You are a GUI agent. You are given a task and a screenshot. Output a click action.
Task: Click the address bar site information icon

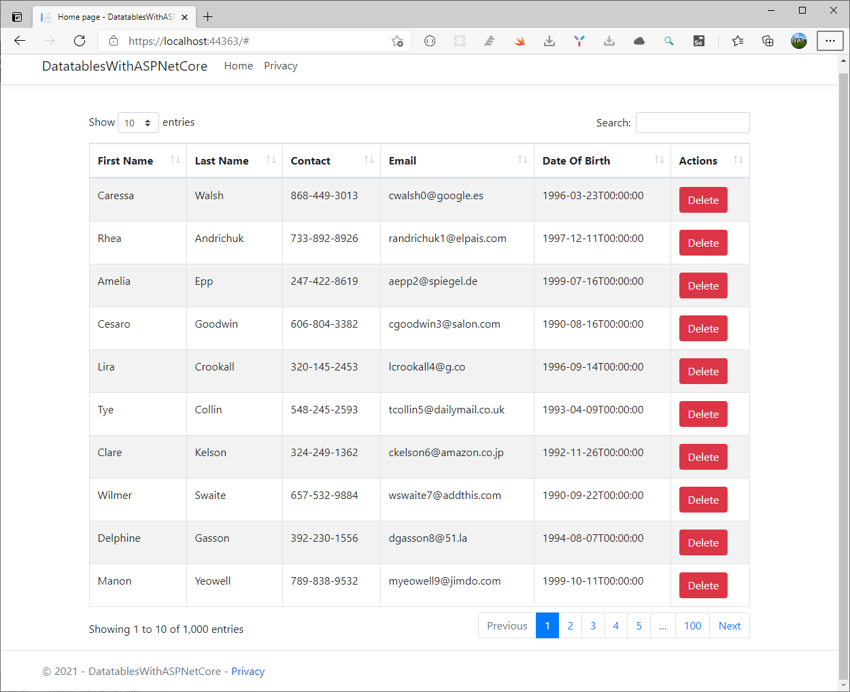click(113, 41)
